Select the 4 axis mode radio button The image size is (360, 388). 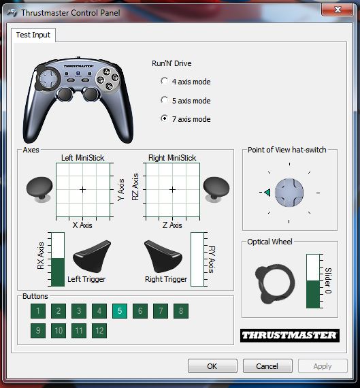pos(164,81)
